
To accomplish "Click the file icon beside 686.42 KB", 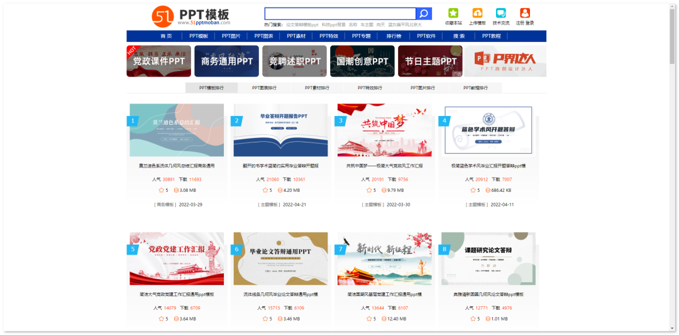I will coord(488,190).
